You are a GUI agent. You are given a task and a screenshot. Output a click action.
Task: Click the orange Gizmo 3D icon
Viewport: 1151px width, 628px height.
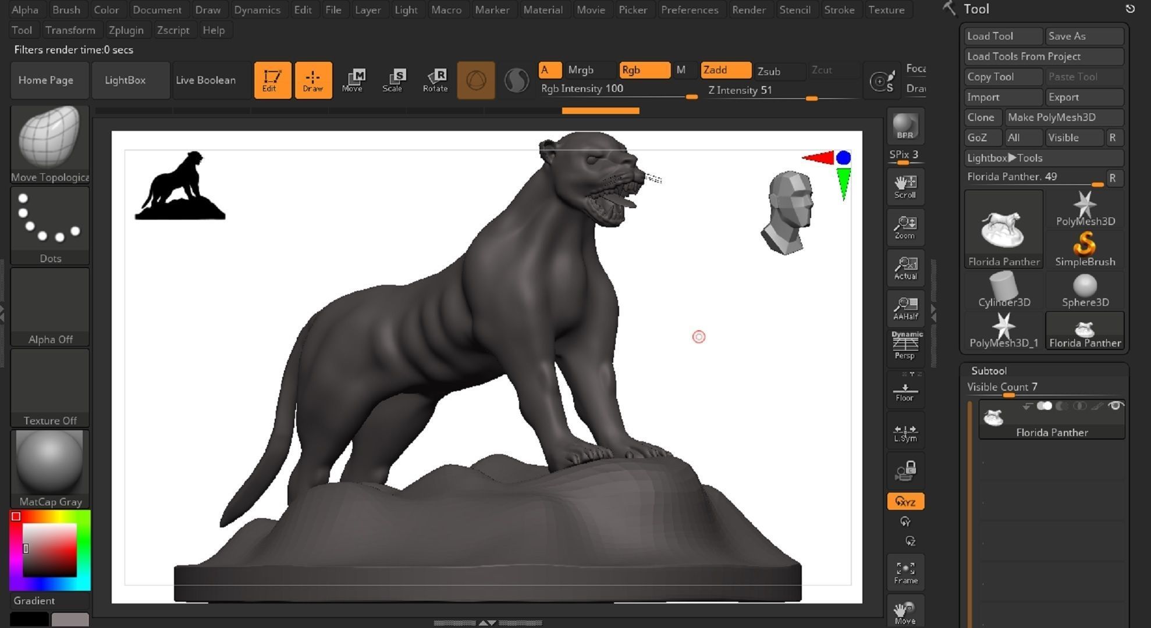click(476, 80)
